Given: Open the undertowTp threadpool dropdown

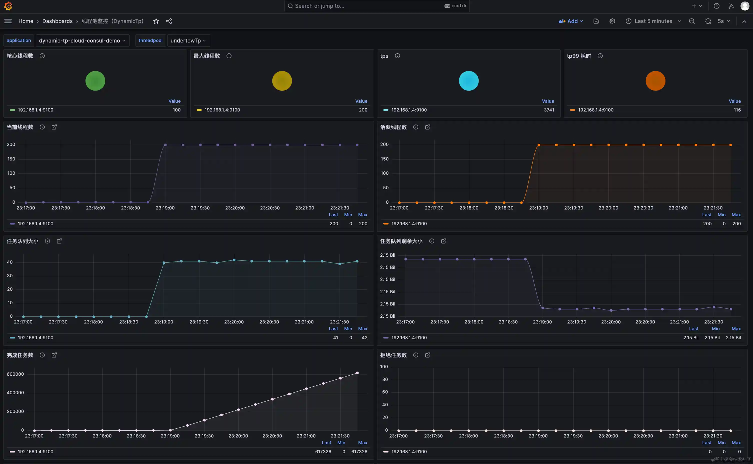Looking at the screenshot, I should coord(188,40).
